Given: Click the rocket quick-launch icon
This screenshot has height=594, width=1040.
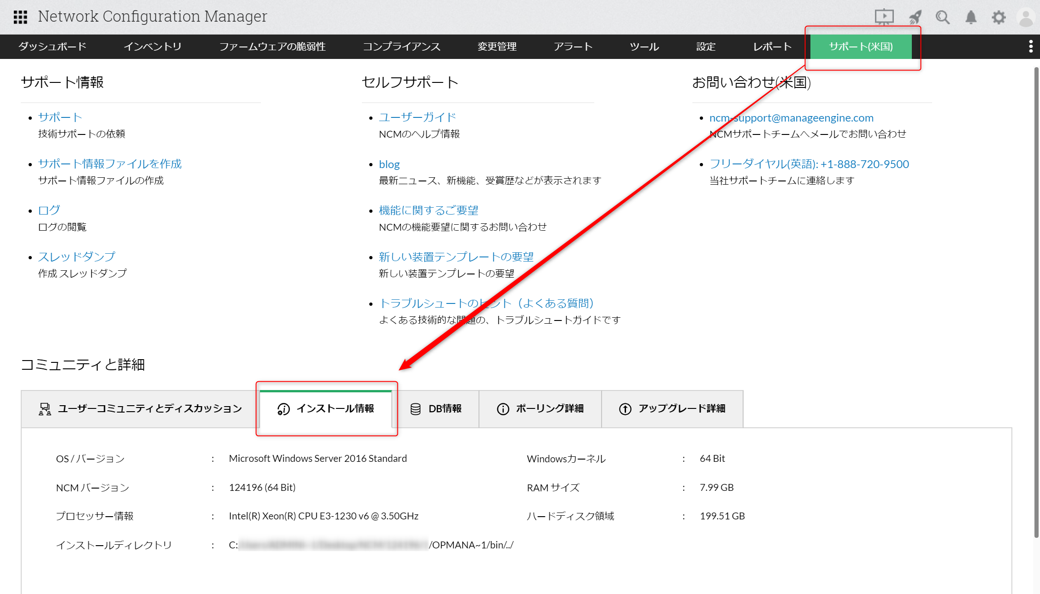Looking at the screenshot, I should coord(915,17).
